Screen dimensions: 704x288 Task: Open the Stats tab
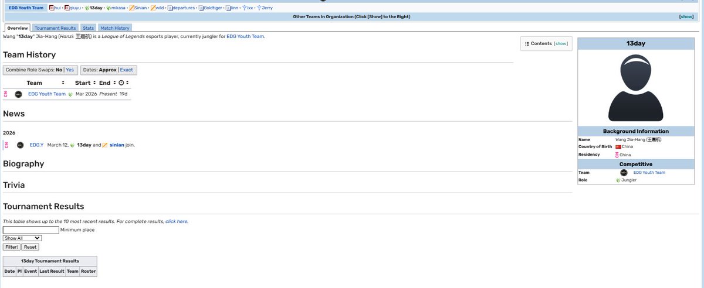point(88,28)
